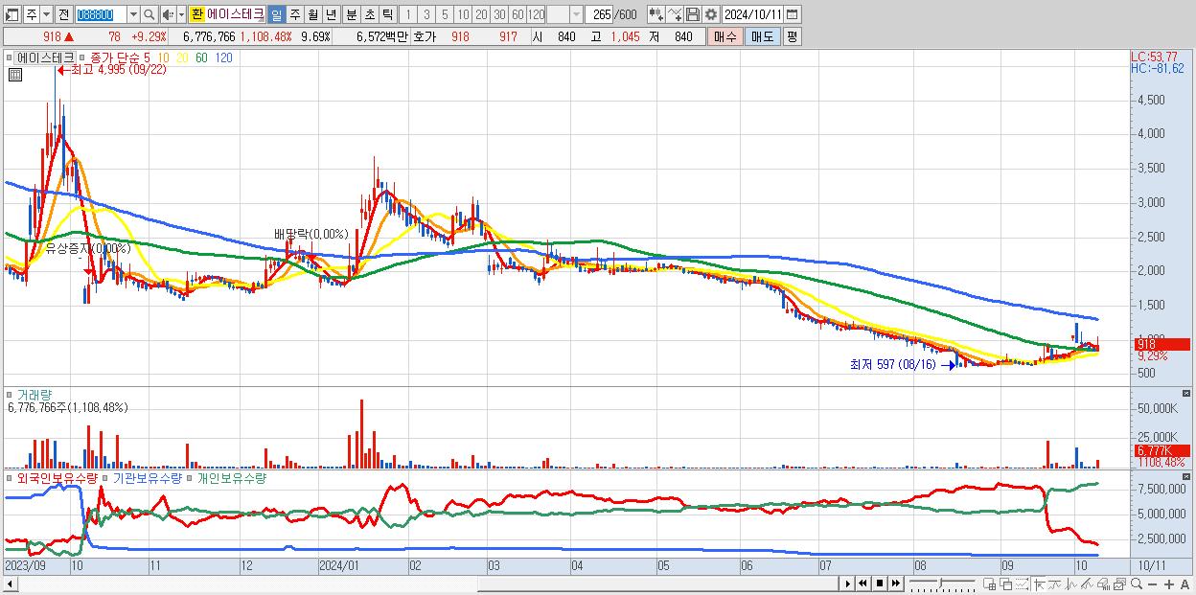Click the indicator add icon left of save

(656, 14)
